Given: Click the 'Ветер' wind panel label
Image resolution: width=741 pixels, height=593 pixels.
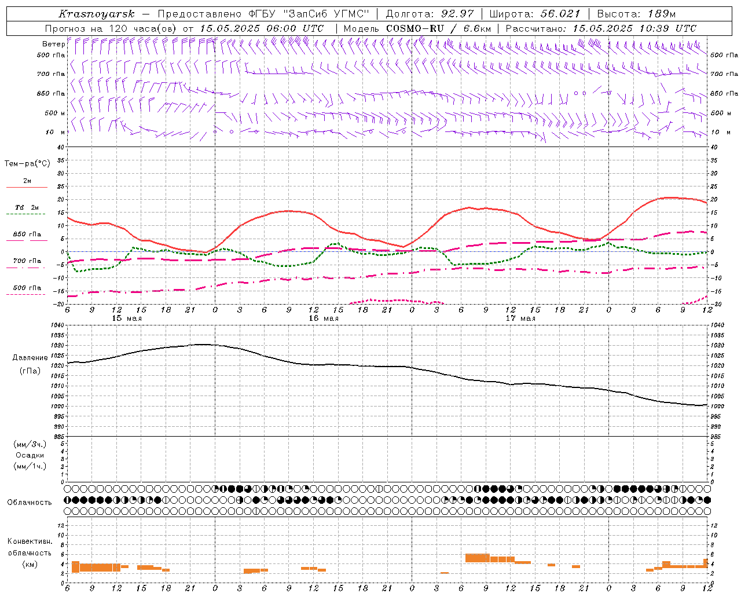Looking at the screenshot, I should pos(53,44).
